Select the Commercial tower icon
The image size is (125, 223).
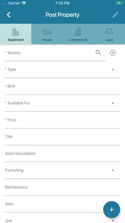point(78,31)
